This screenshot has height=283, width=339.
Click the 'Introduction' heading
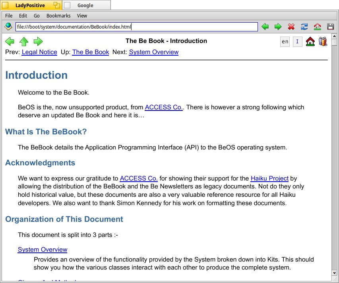coord(36,75)
